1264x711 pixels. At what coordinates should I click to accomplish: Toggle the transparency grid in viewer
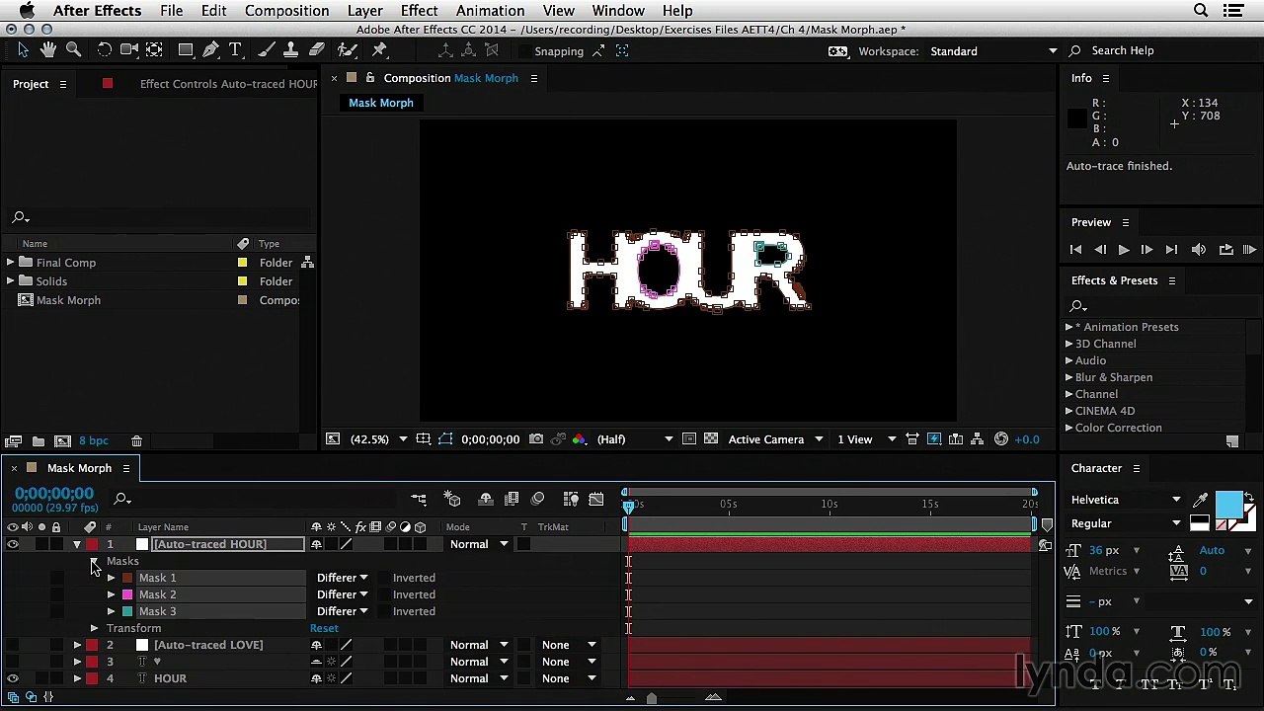click(711, 439)
